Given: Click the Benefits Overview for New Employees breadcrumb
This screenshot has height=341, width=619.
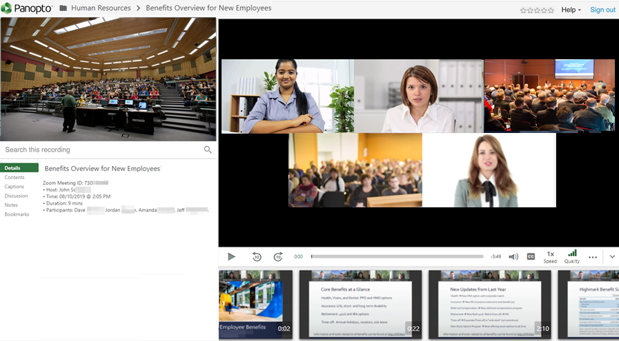Looking at the screenshot, I should click(x=208, y=8).
